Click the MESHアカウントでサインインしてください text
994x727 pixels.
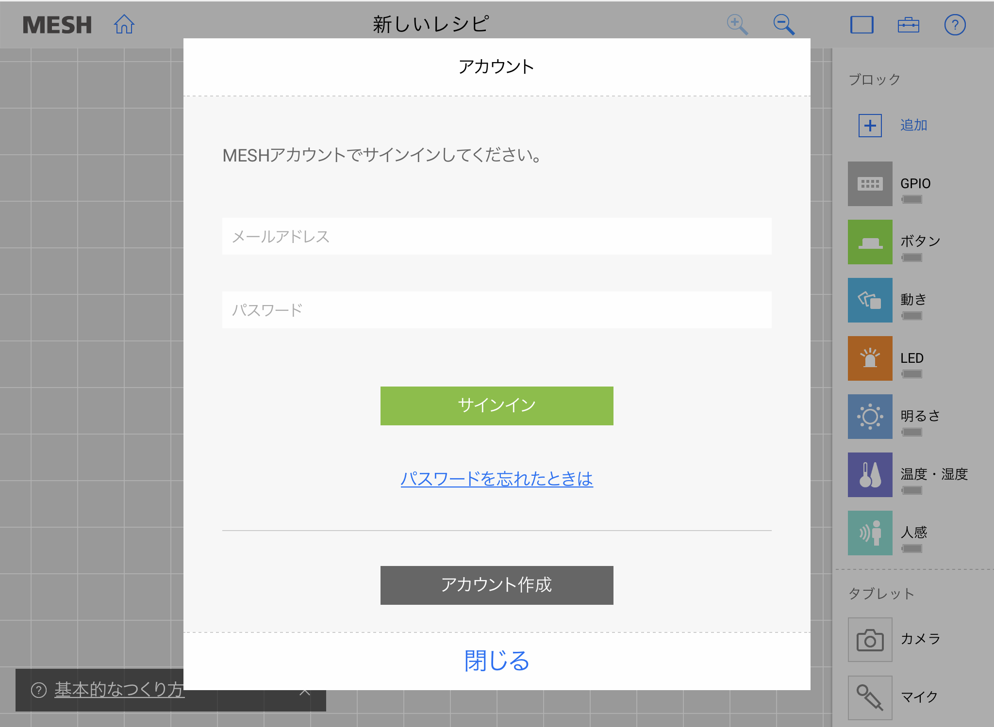tap(382, 155)
